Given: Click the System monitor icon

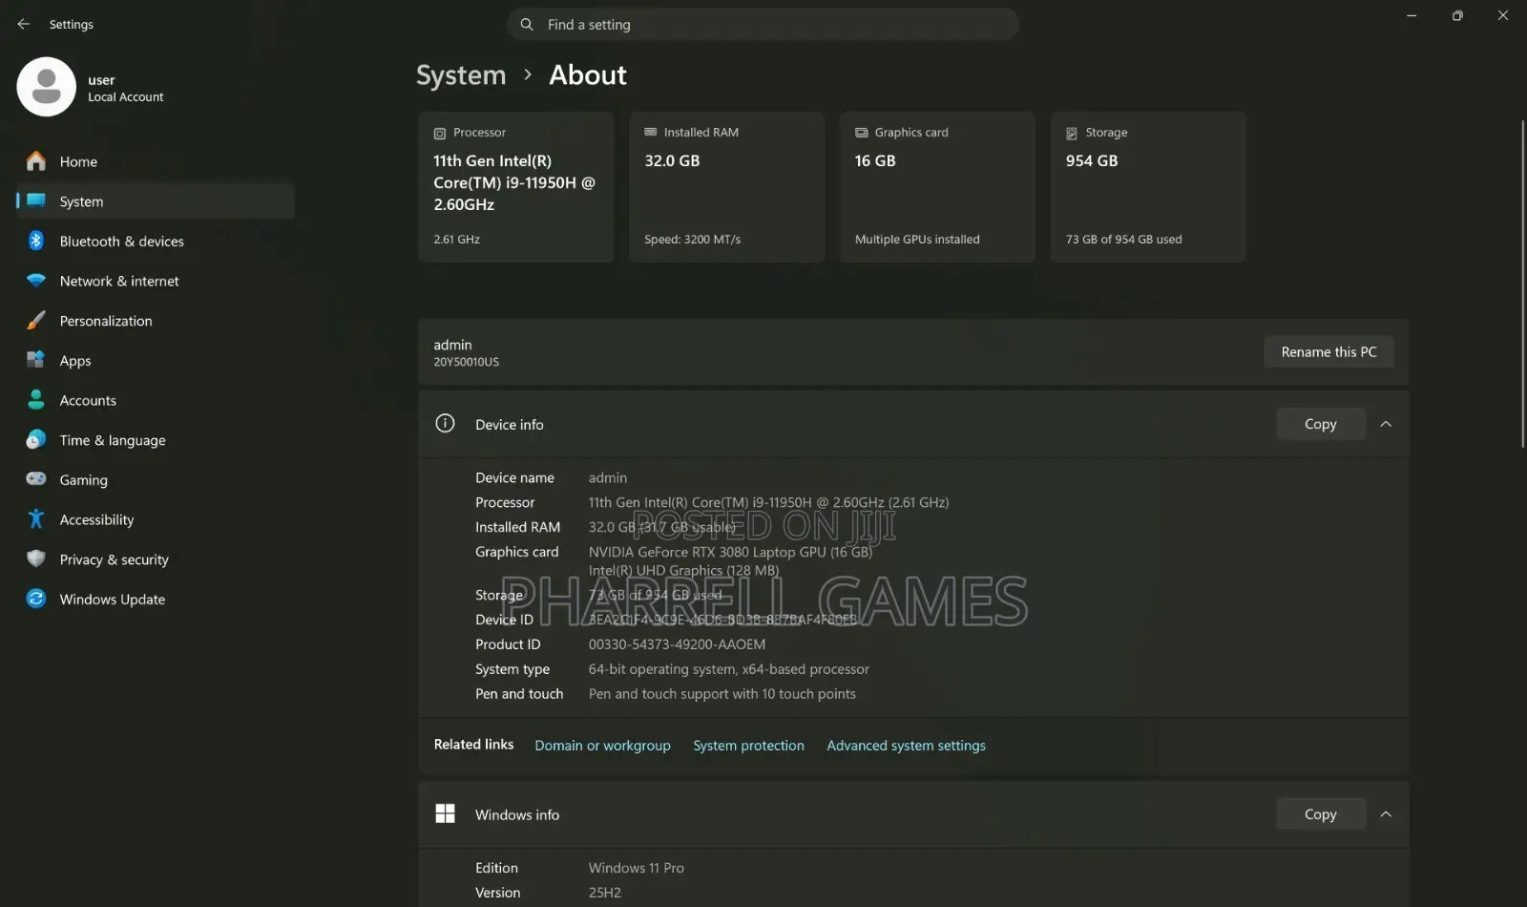Looking at the screenshot, I should click(36, 200).
